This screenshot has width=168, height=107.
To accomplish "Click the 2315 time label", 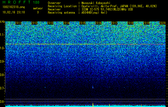I will tap(82, 23).
